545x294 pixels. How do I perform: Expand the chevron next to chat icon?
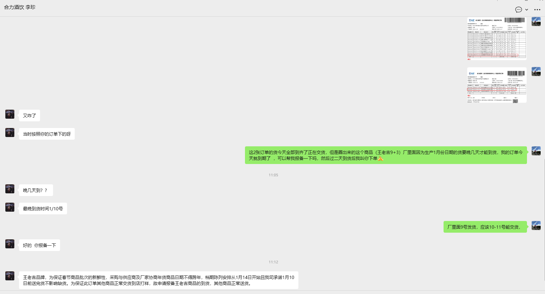pos(527,10)
